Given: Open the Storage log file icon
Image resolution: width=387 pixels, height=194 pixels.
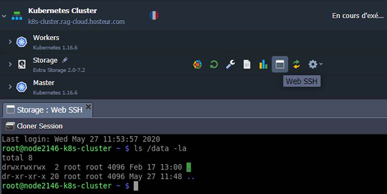Looking at the screenshot, I should pyautogui.click(x=247, y=65).
